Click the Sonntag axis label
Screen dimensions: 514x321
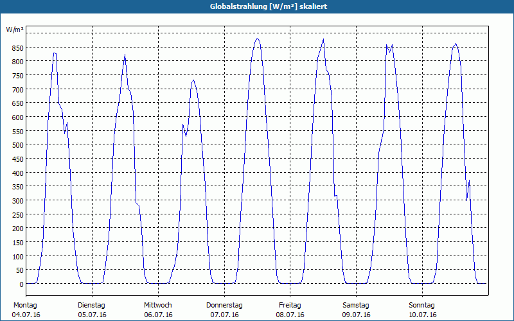click(x=421, y=306)
